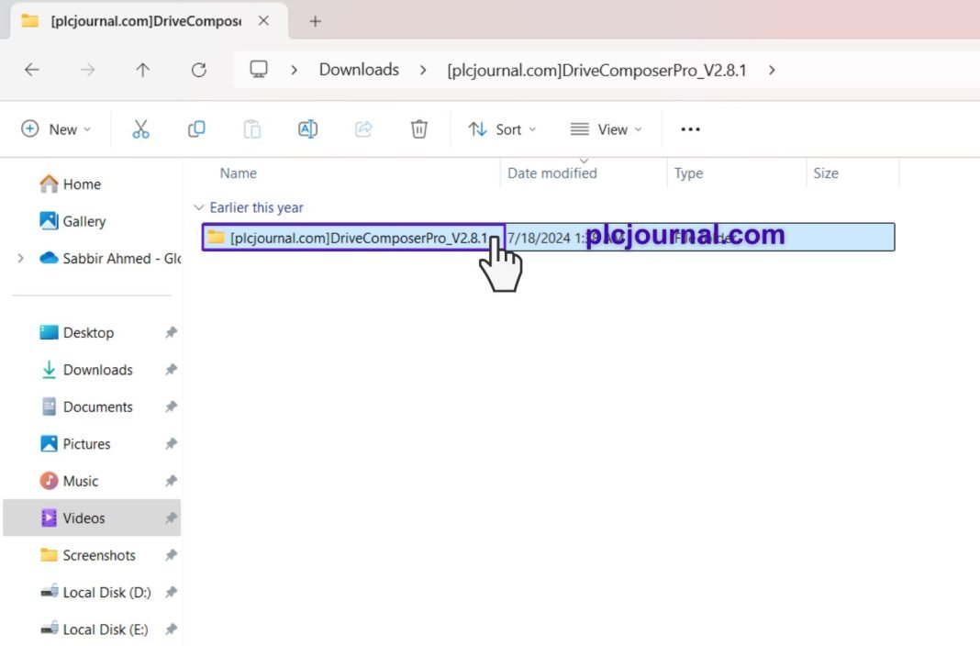980x646 pixels.
Task: Click the Delete trash can icon
Action: tap(418, 129)
